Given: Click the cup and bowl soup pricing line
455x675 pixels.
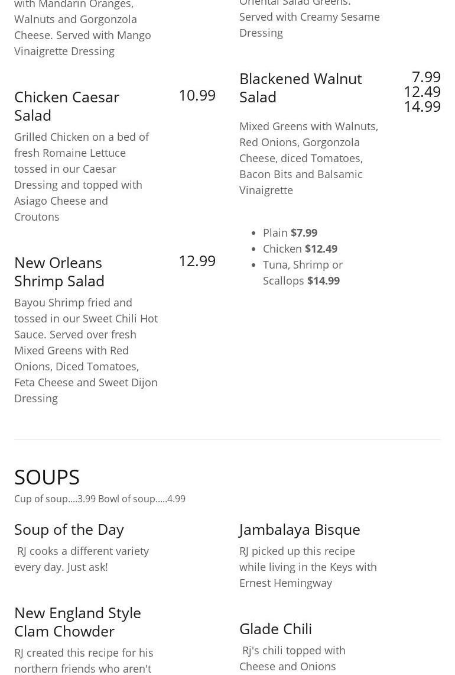Looking at the screenshot, I should tap(100, 499).
